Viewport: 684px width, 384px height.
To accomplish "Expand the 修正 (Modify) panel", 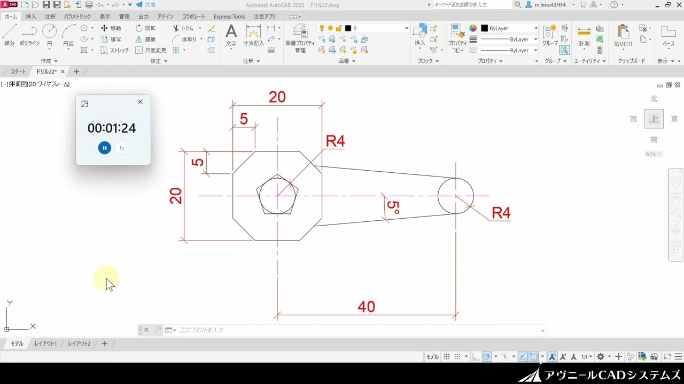I will pyautogui.click(x=158, y=61).
